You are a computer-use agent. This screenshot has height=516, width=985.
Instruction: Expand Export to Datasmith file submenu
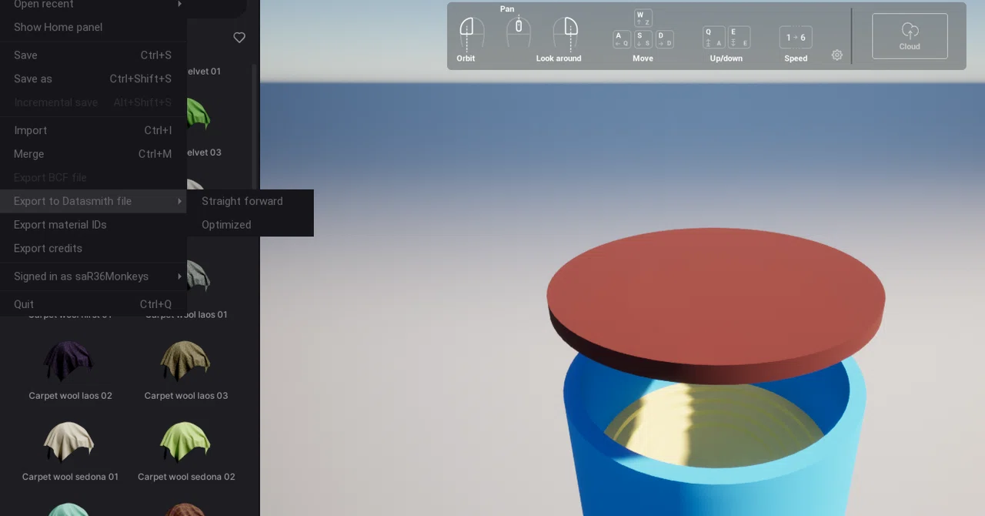pyautogui.click(x=93, y=201)
